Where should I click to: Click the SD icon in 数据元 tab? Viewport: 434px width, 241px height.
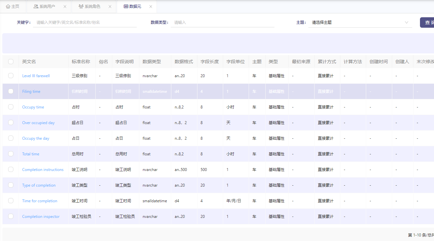click(x=126, y=7)
